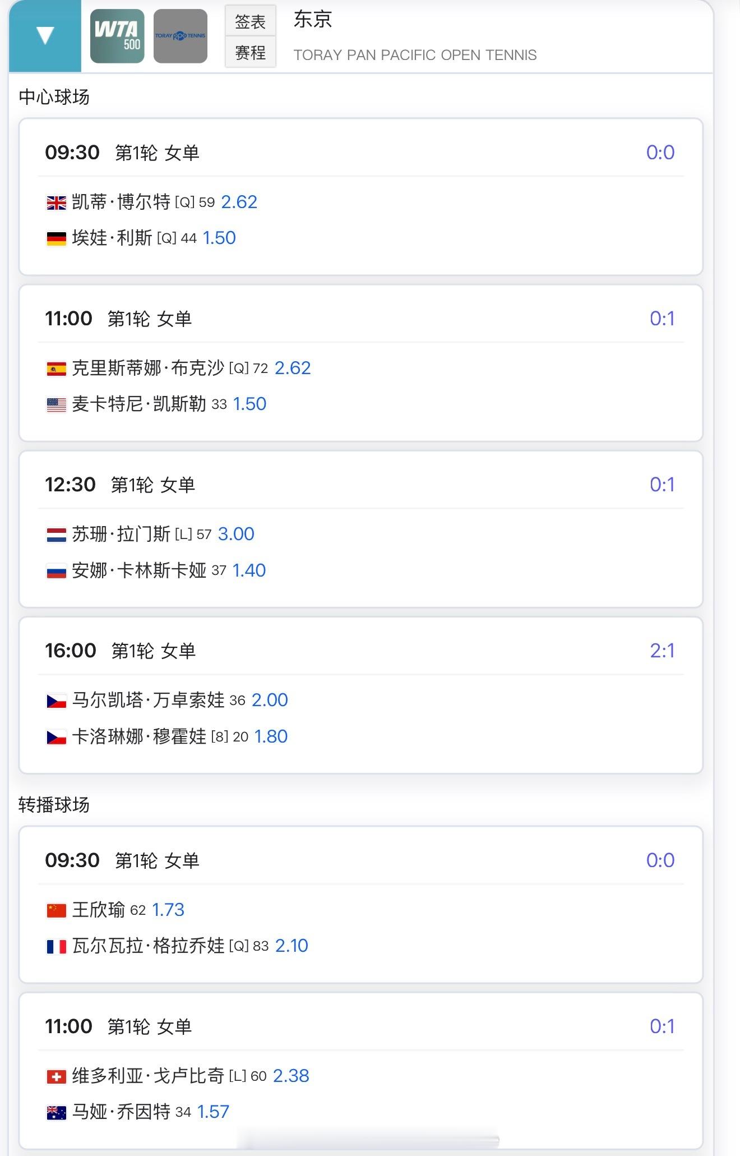
Task: Open the 0:1 score of 12:30 match
Action: (x=662, y=485)
